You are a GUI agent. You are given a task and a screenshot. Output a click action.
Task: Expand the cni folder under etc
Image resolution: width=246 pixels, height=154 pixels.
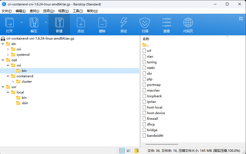pos(8,49)
